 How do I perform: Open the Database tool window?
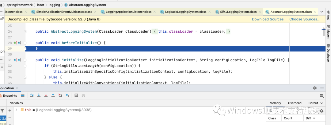click(328, 53)
